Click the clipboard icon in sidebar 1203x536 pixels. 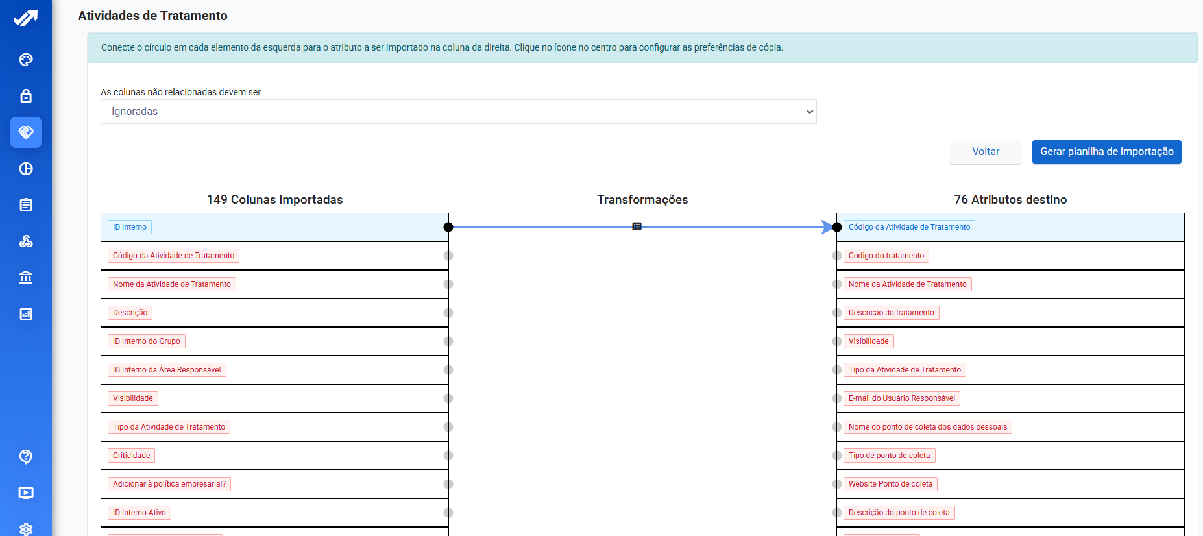click(x=26, y=205)
